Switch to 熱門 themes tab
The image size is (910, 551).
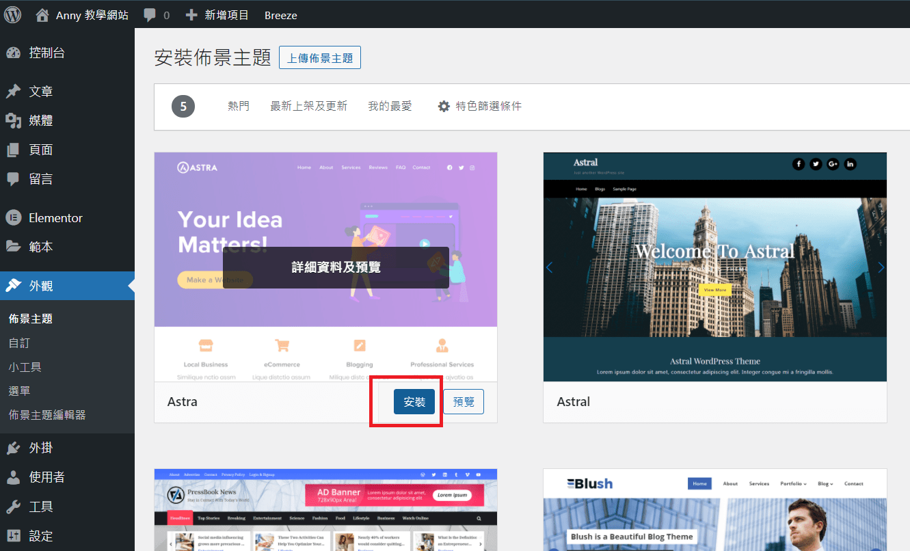click(239, 106)
